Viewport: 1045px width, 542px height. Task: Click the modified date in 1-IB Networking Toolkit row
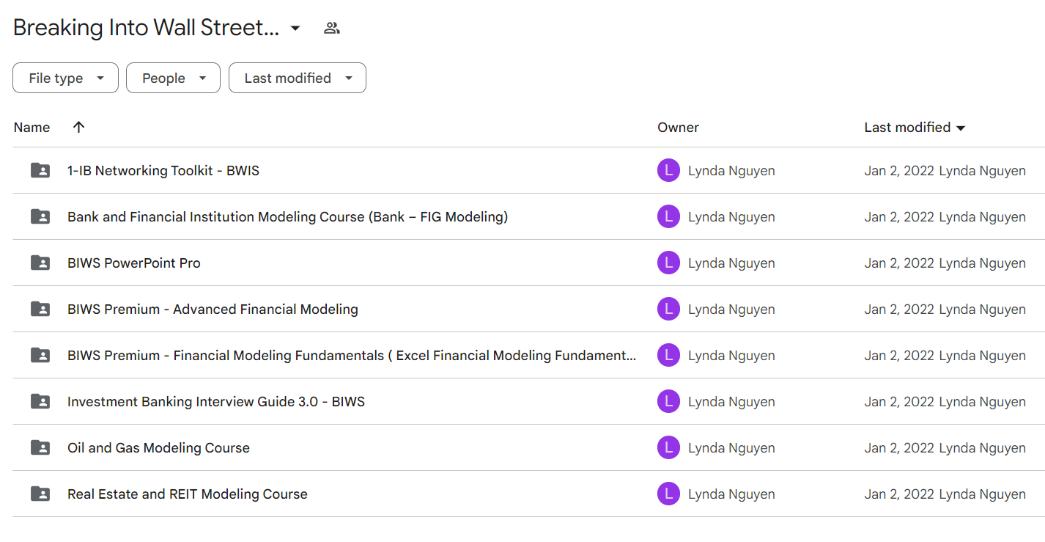(899, 171)
